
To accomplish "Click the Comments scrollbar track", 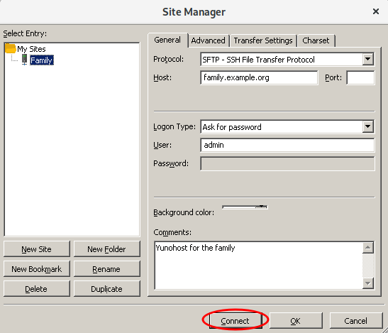I will [368, 266].
